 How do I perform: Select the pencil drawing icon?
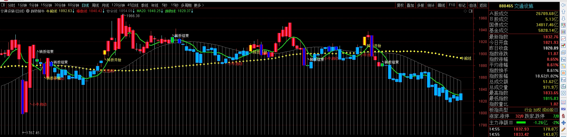pos(563,130)
